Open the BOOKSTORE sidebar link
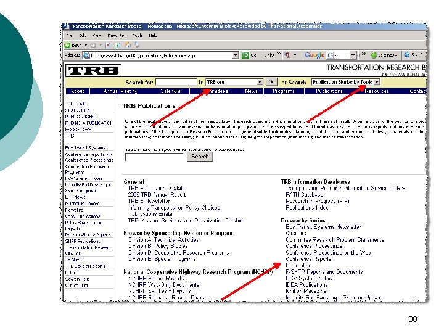 click(x=78, y=129)
